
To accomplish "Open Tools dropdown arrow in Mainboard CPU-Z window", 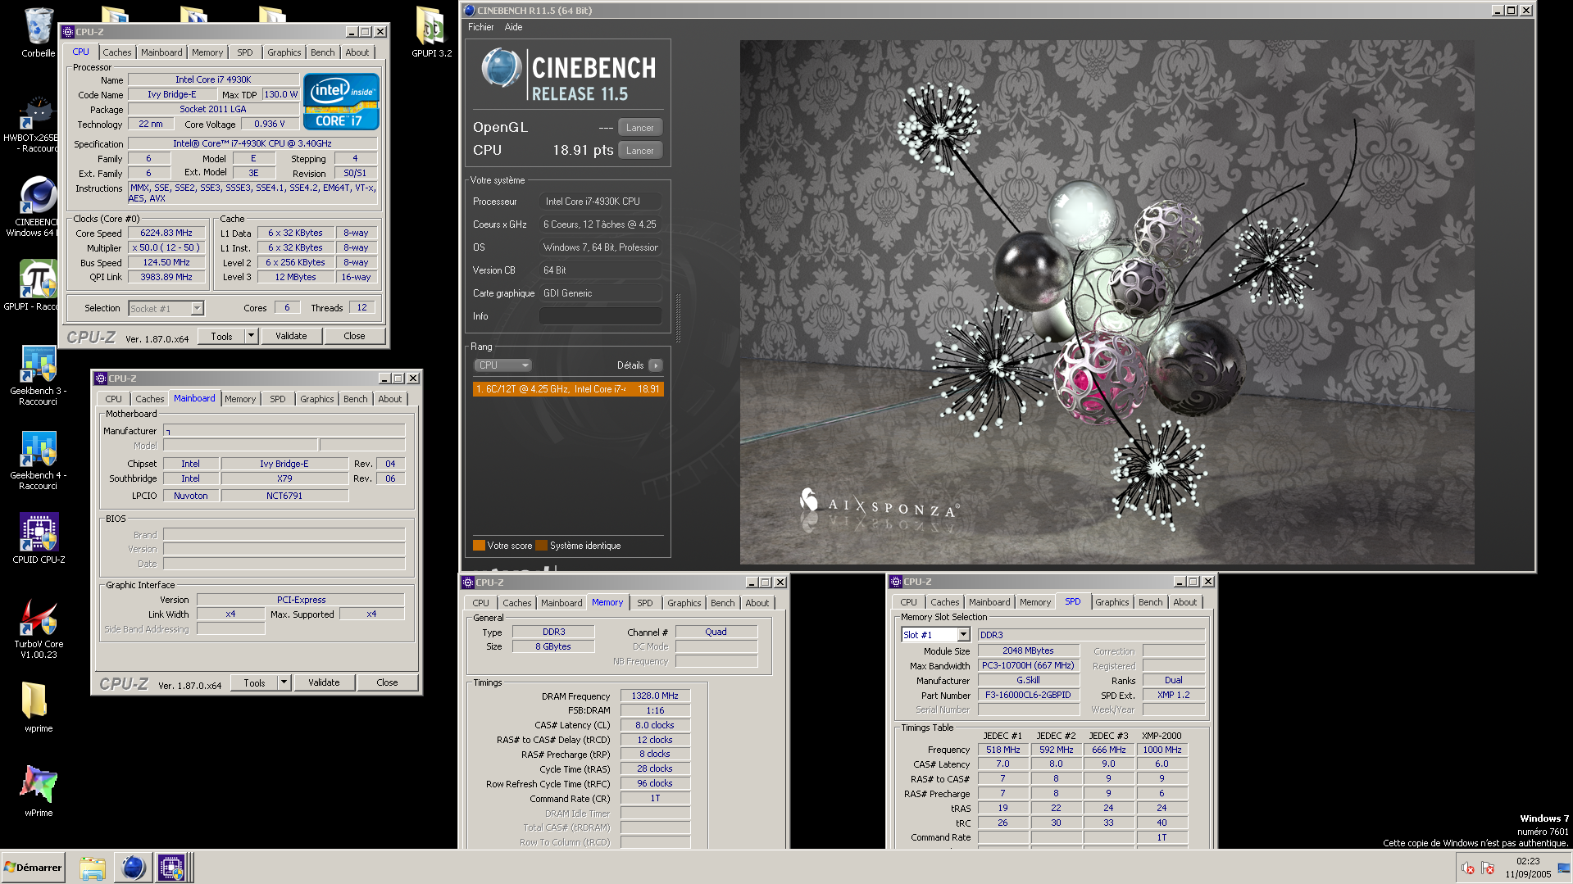I will [284, 682].
